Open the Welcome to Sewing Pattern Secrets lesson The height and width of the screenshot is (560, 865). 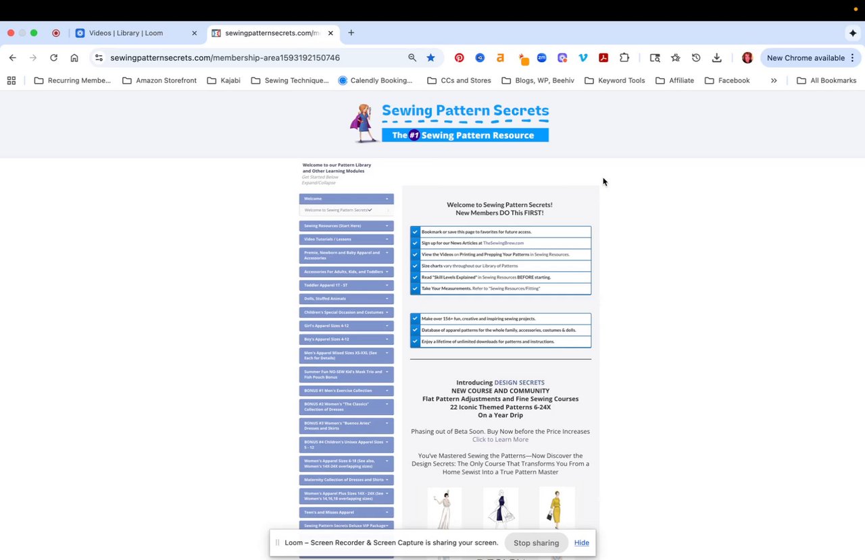click(347, 210)
